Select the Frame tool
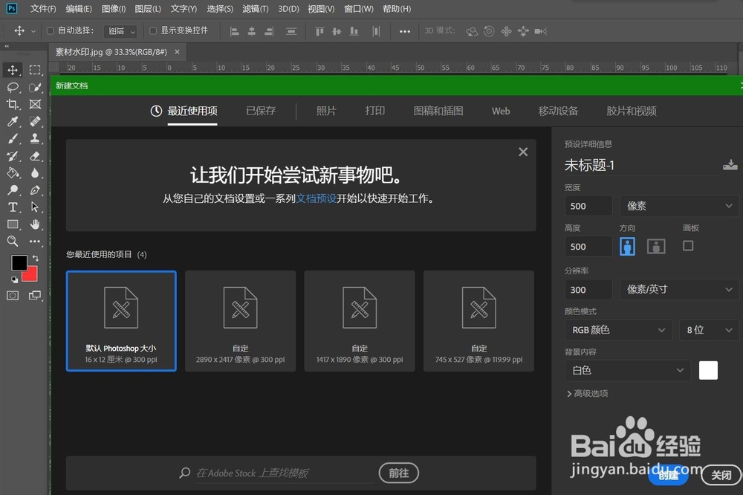 pyautogui.click(x=35, y=104)
